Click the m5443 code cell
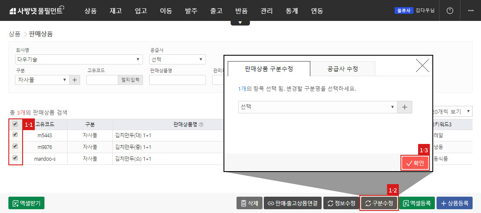This screenshot has height=213, width=481. click(45, 135)
